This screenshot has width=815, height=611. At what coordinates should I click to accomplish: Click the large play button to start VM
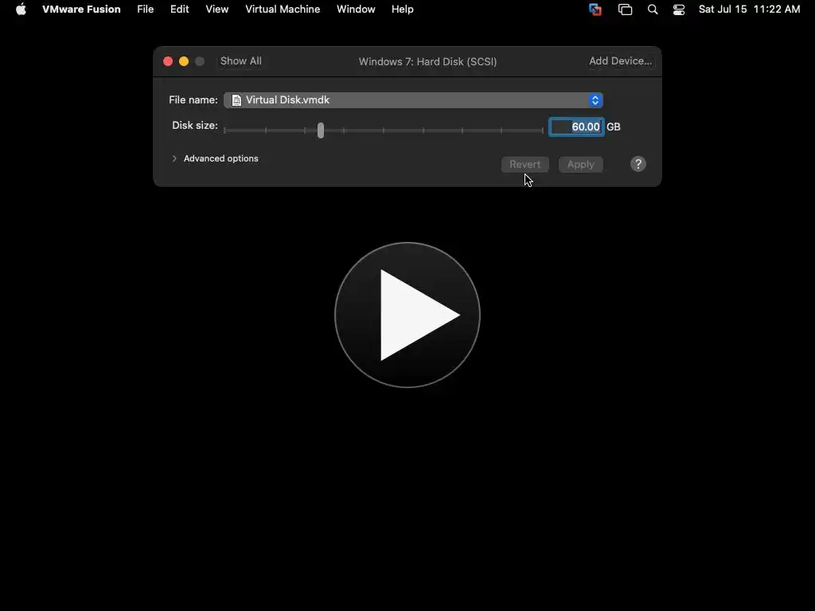coord(407,315)
